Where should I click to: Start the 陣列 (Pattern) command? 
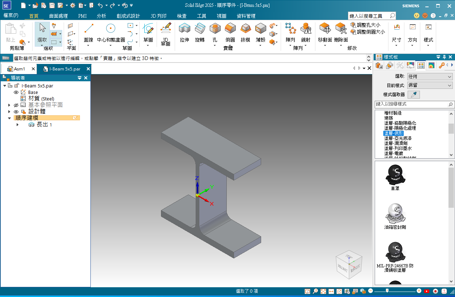pos(290,33)
